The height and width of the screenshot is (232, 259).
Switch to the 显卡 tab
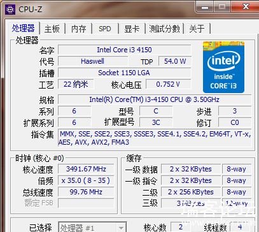pos(132,29)
